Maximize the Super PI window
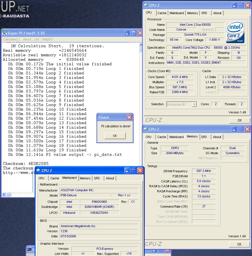252x256 pixels. [134, 33]
